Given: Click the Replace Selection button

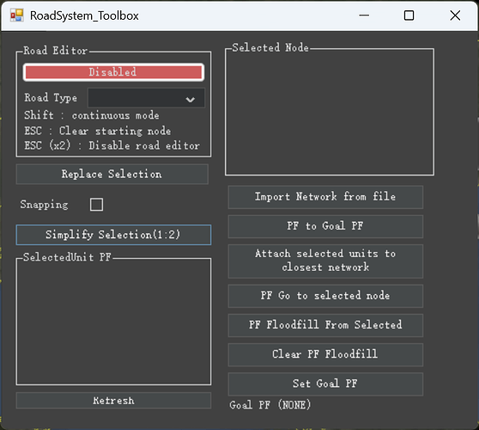Looking at the screenshot, I should [x=112, y=174].
